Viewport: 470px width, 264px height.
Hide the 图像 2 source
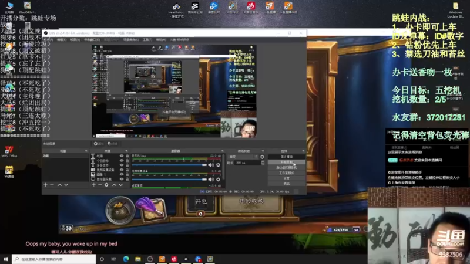(x=122, y=174)
